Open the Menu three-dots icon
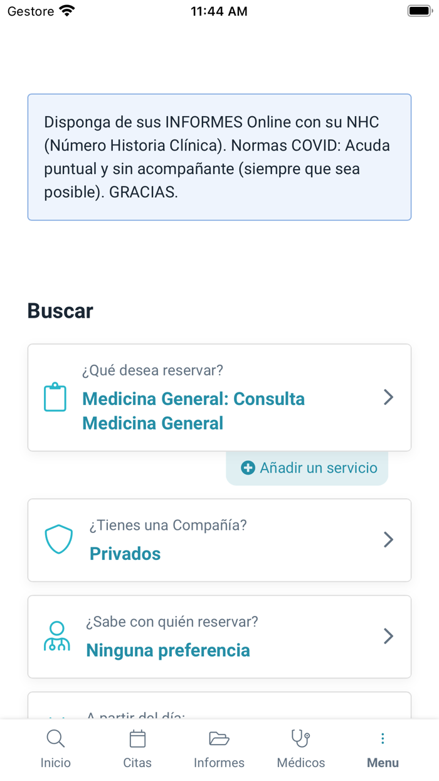439x781 pixels. click(x=383, y=738)
